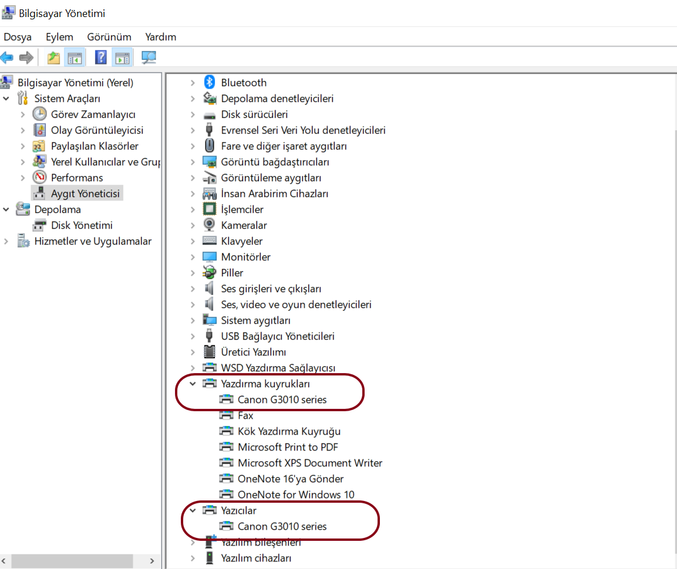Click the Scan for hardware changes icon
Image resolution: width=677 pixels, height=569 pixels.
point(147,57)
